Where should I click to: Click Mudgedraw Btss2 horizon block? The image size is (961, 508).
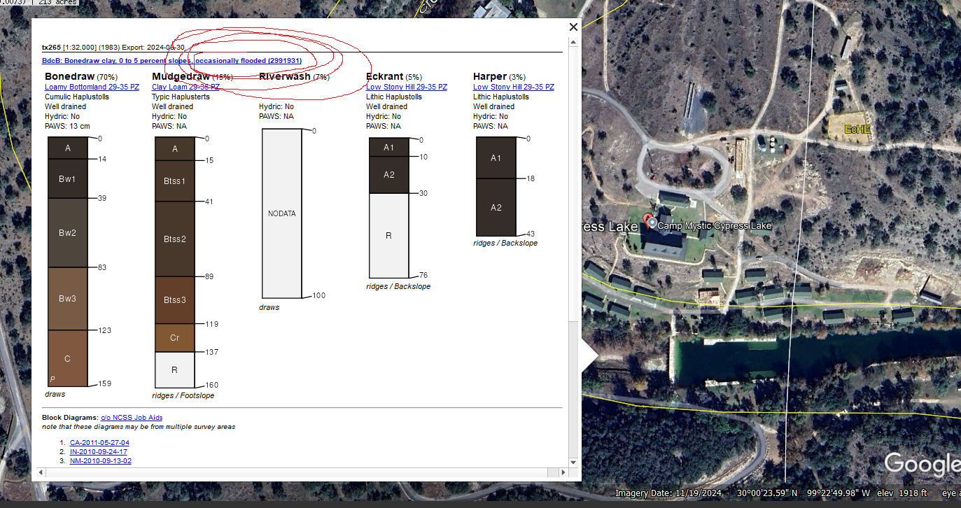(174, 239)
